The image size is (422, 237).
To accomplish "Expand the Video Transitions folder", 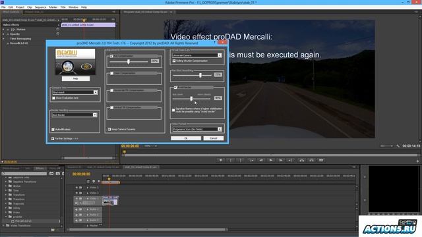I will click(x=3, y=225).
